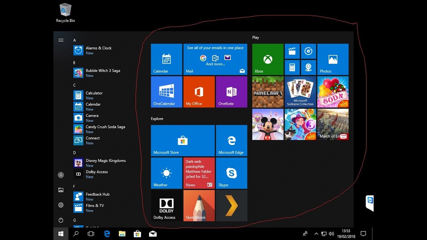Image resolution: width=427 pixels, height=240 pixels.
Task: Launch the Candy Crush Soda tile
Action: (333, 92)
